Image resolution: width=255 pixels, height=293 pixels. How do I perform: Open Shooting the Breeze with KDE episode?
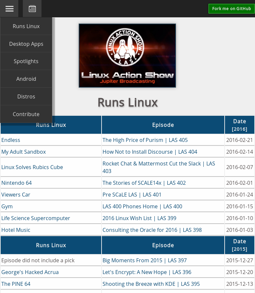point(151,284)
